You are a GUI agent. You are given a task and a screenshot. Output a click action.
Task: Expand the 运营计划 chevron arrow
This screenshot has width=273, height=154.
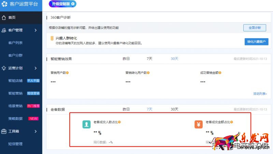pos(35,68)
